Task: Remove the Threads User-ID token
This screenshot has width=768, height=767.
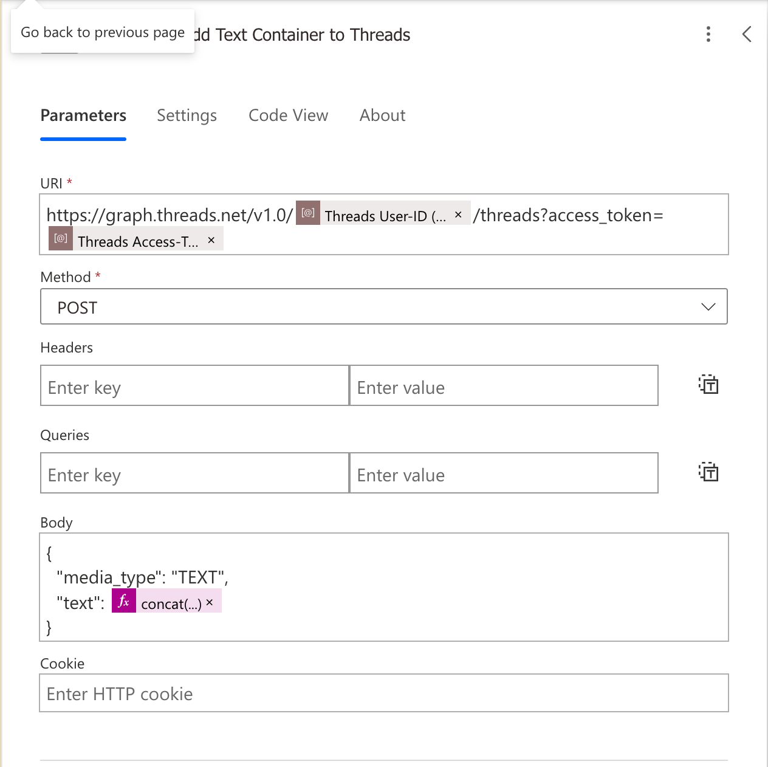Action: pyautogui.click(x=458, y=215)
